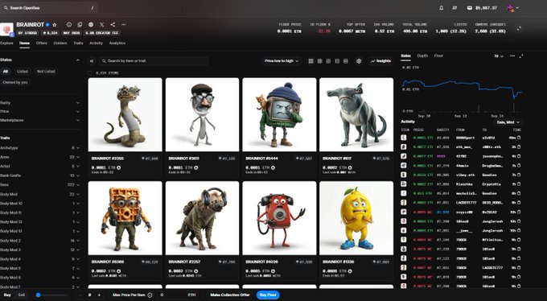Screen dimensions: 547x301
Task: Open the swap arrows icon in top bar
Action: (x=454, y=8)
